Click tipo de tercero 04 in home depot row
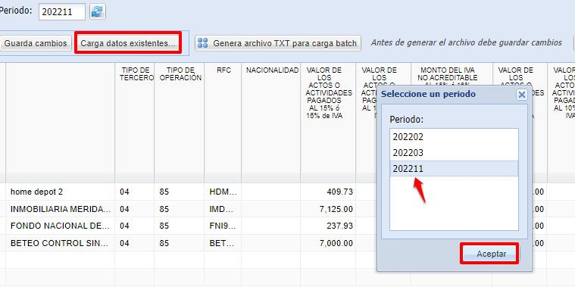 [134, 192]
